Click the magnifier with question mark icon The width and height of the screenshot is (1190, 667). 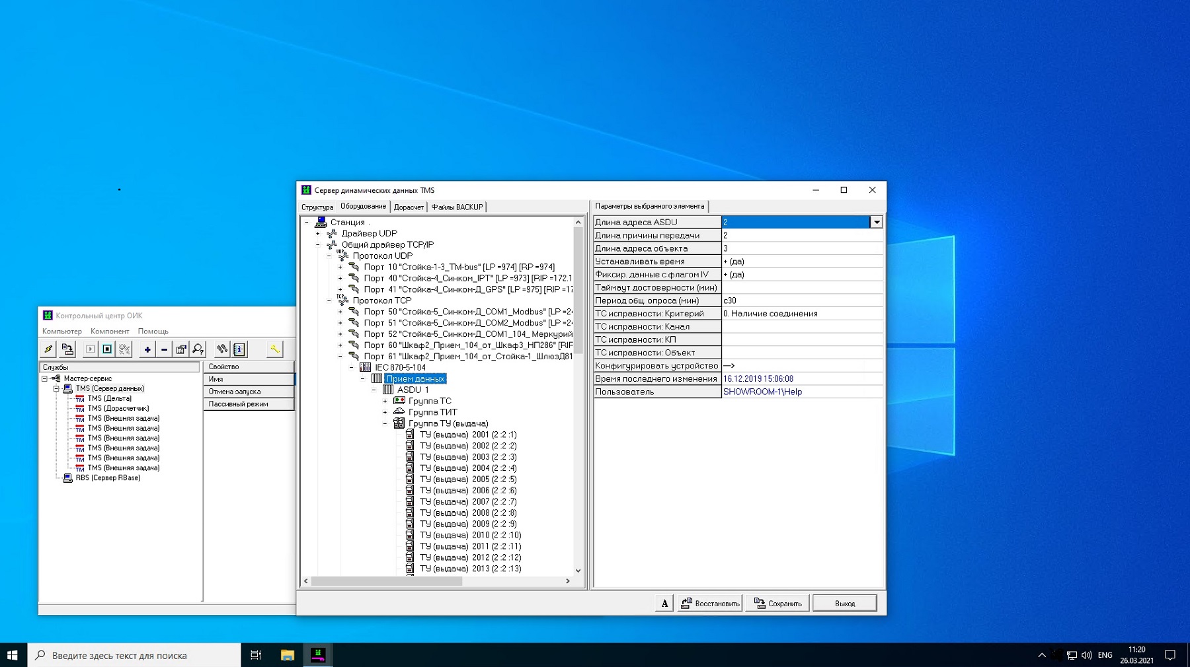(198, 349)
